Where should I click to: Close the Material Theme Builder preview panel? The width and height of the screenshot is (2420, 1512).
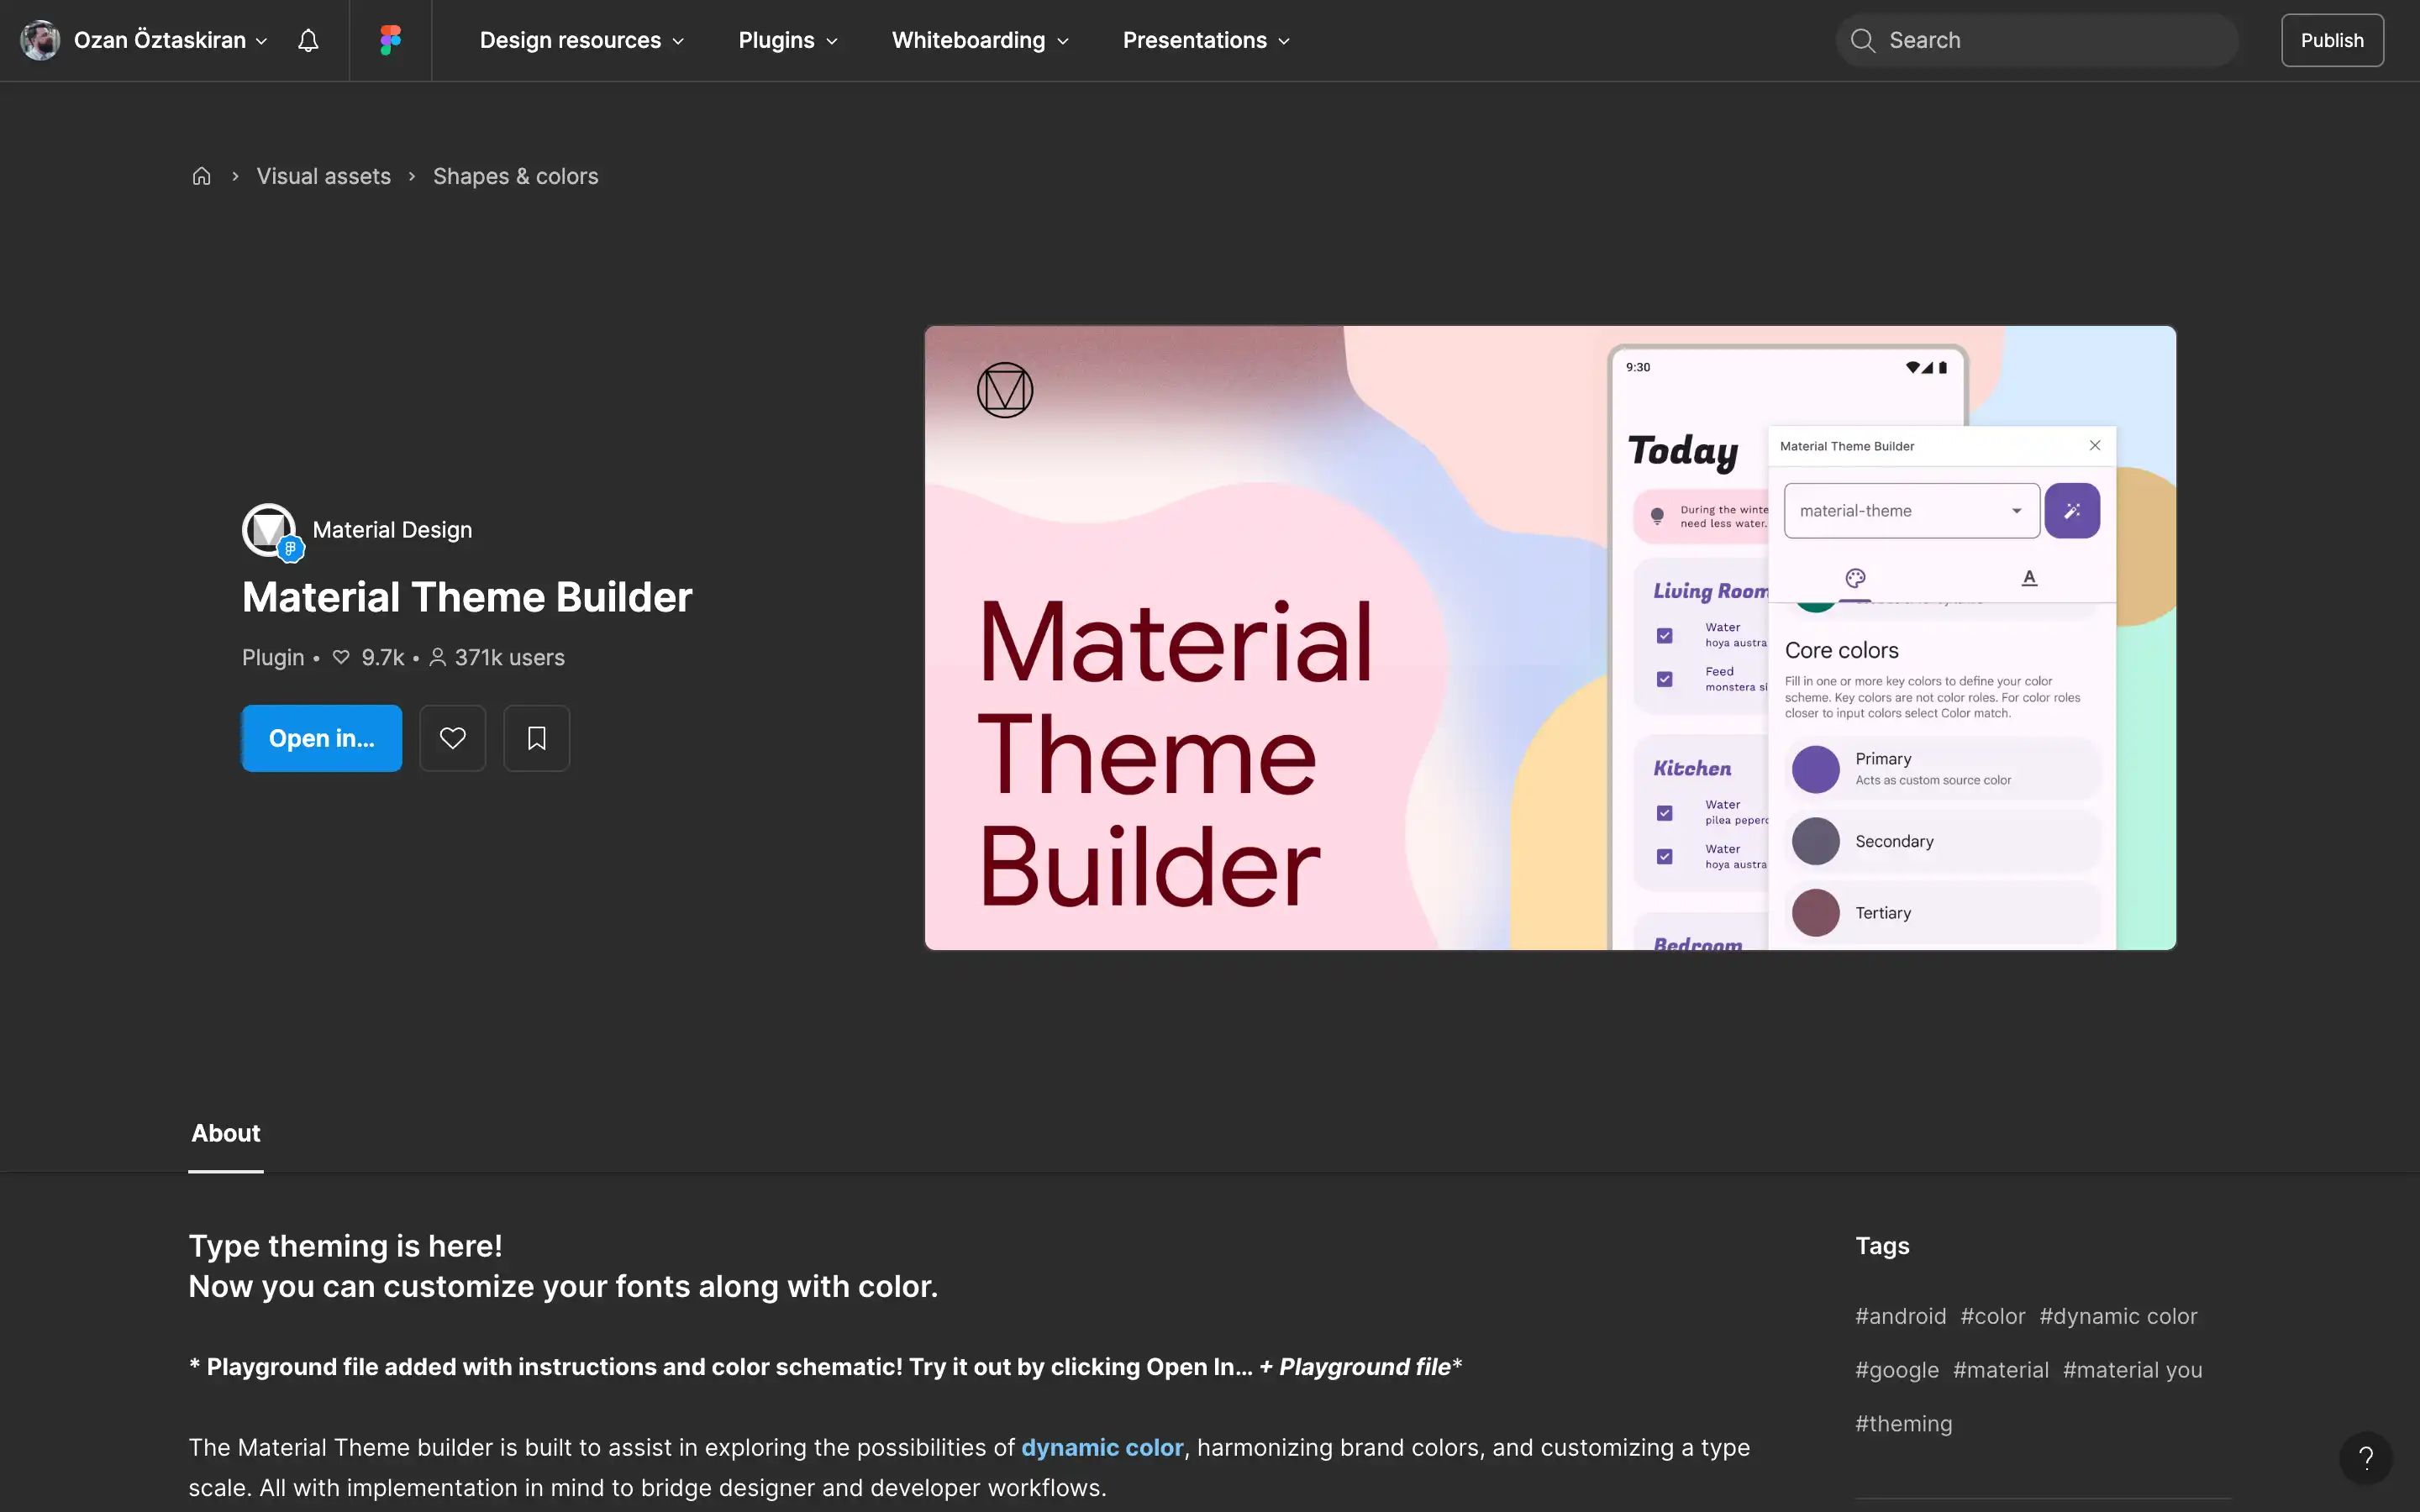pyautogui.click(x=2095, y=445)
